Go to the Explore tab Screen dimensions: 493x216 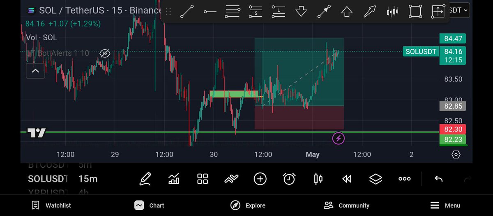pos(248,205)
